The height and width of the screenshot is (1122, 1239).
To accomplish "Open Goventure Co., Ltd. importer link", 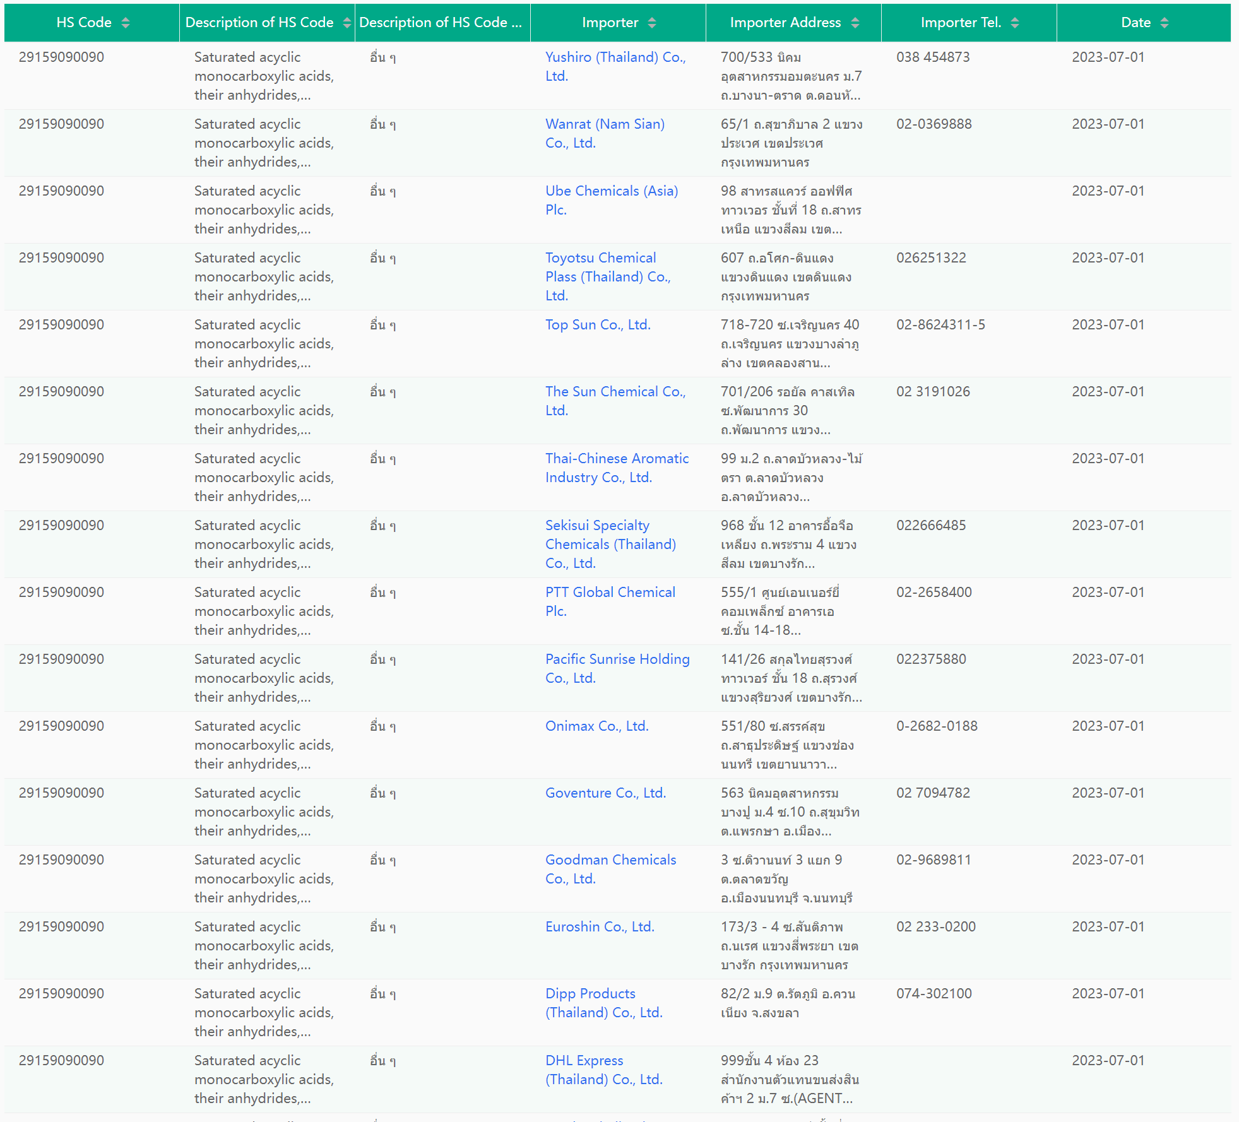I will point(605,793).
